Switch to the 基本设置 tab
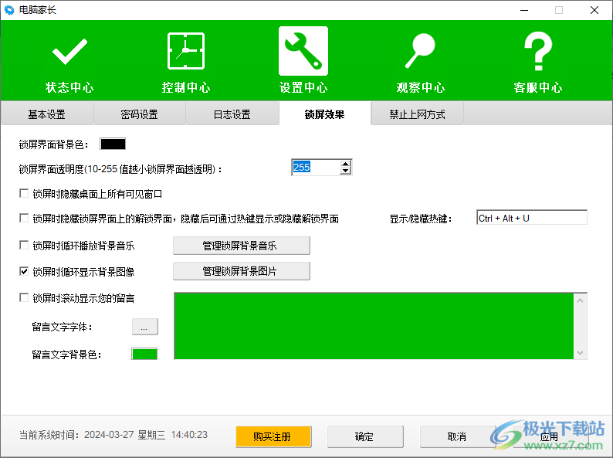Viewport: 613px width, 458px height. [47, 114]
